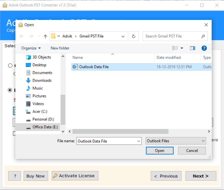Click navigation pane scroll up arrow

(63, 56)
